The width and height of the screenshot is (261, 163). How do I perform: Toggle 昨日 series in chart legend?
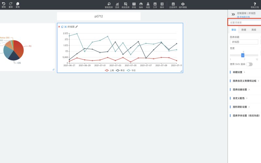coord(120,70)
